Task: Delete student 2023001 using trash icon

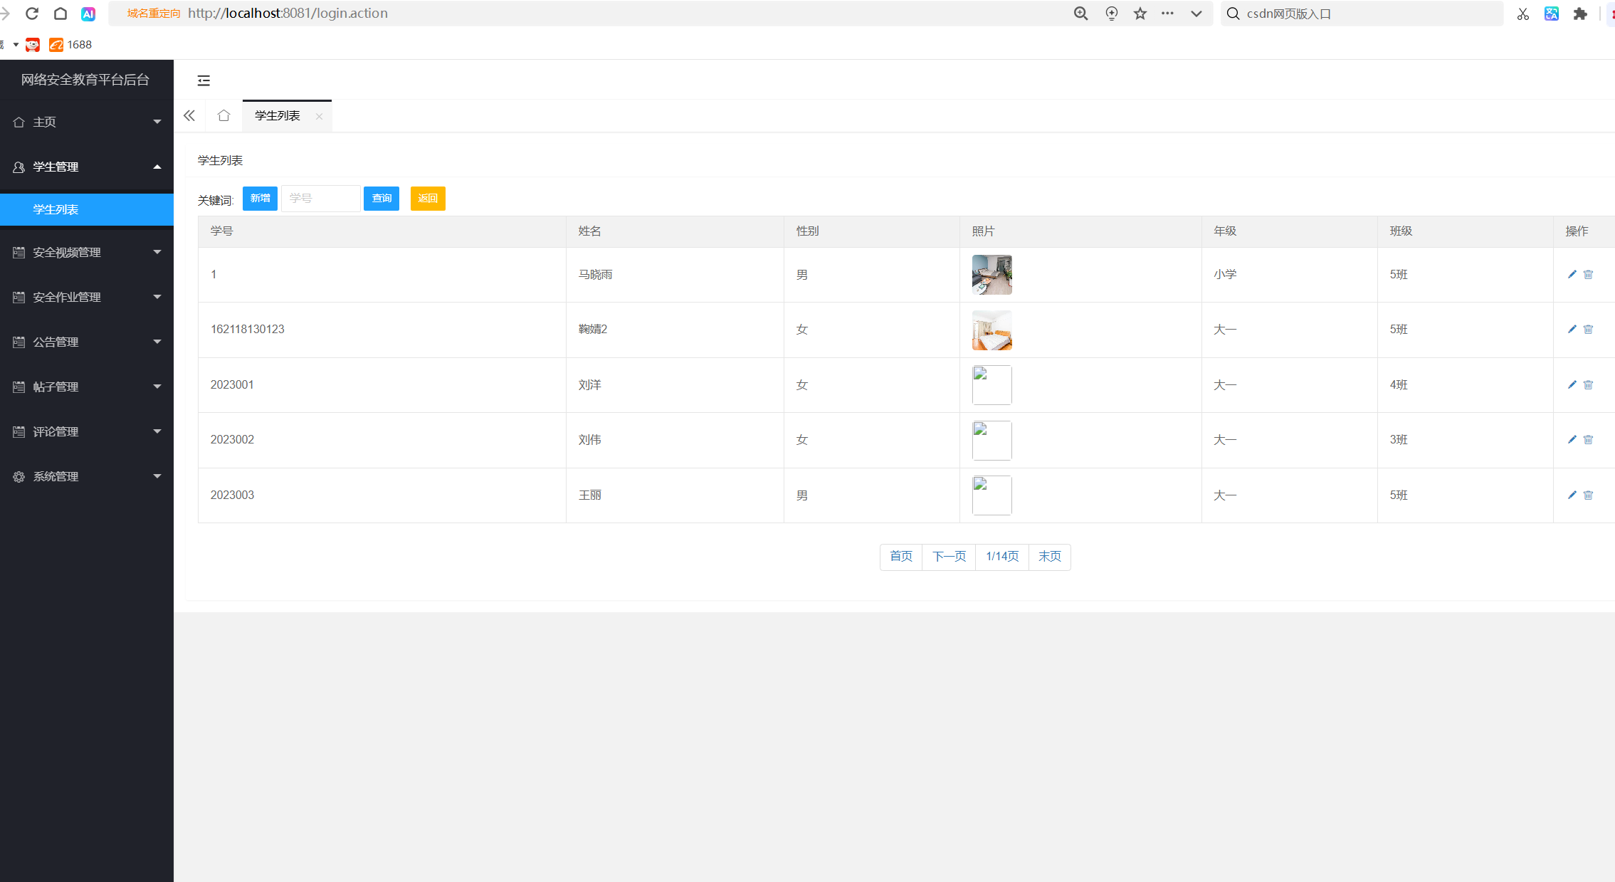Action: click(x=1588, y=385)
